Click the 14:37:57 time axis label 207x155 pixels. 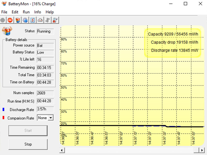point(193,138)
